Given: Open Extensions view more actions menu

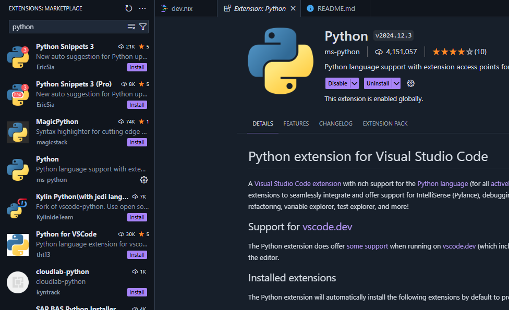Looking at the screenshot, I should point(142,8).
